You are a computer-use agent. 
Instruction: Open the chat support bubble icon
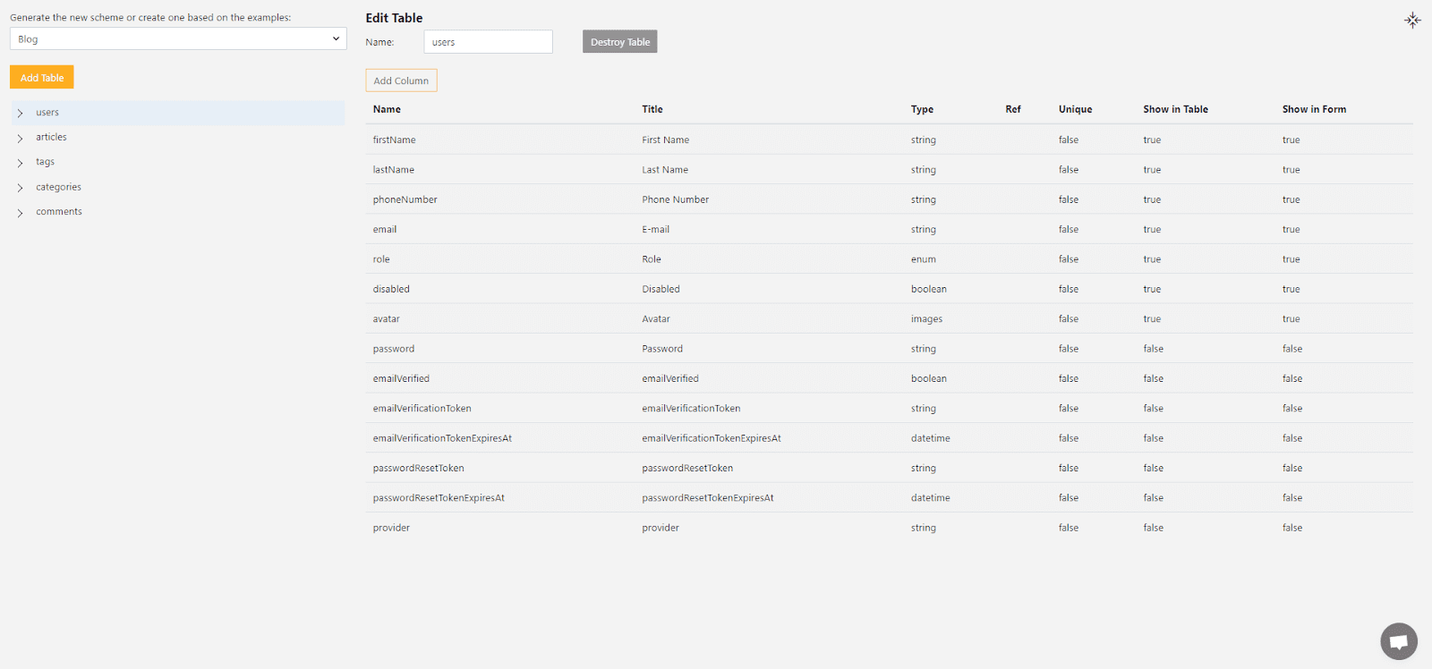coord(1399,641)
